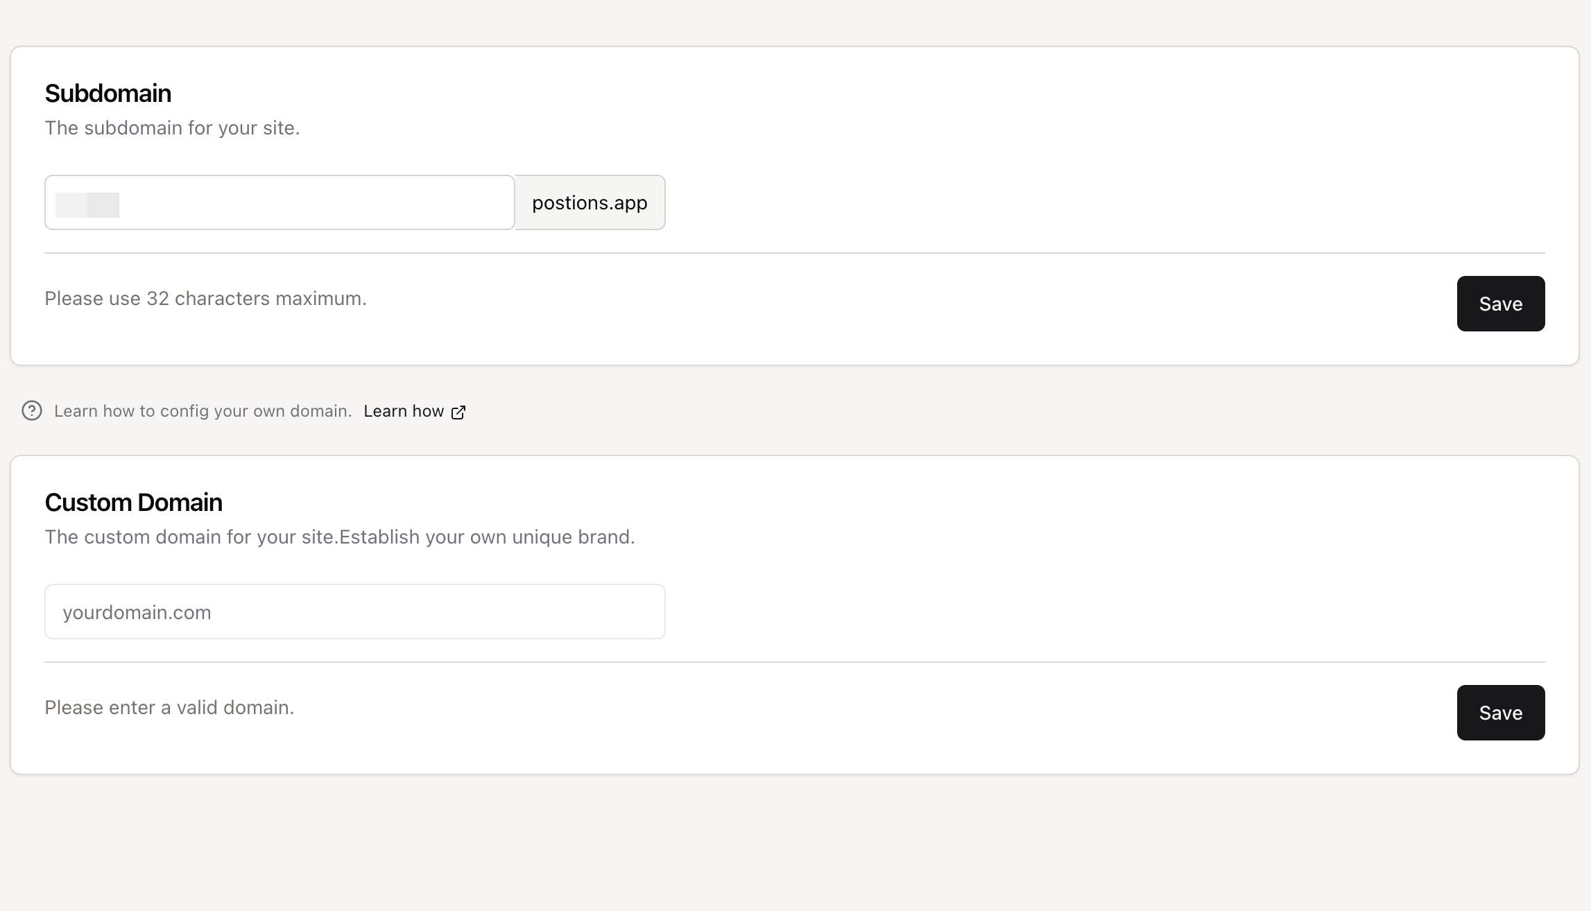This screenshot has width=1591, height=911.
Task: Click the circled help icon near domain config hint
Action: pos(32,411)
